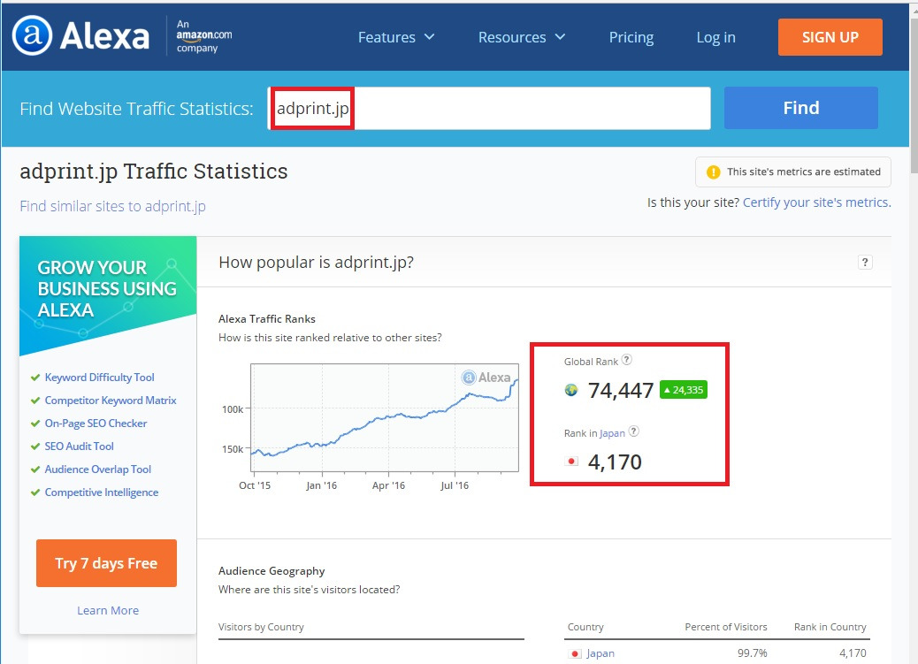Image resolution: width=918 pixels, height=664 pixels.
Task: Open Competitive Intelligence link
Action: (102, 492)
